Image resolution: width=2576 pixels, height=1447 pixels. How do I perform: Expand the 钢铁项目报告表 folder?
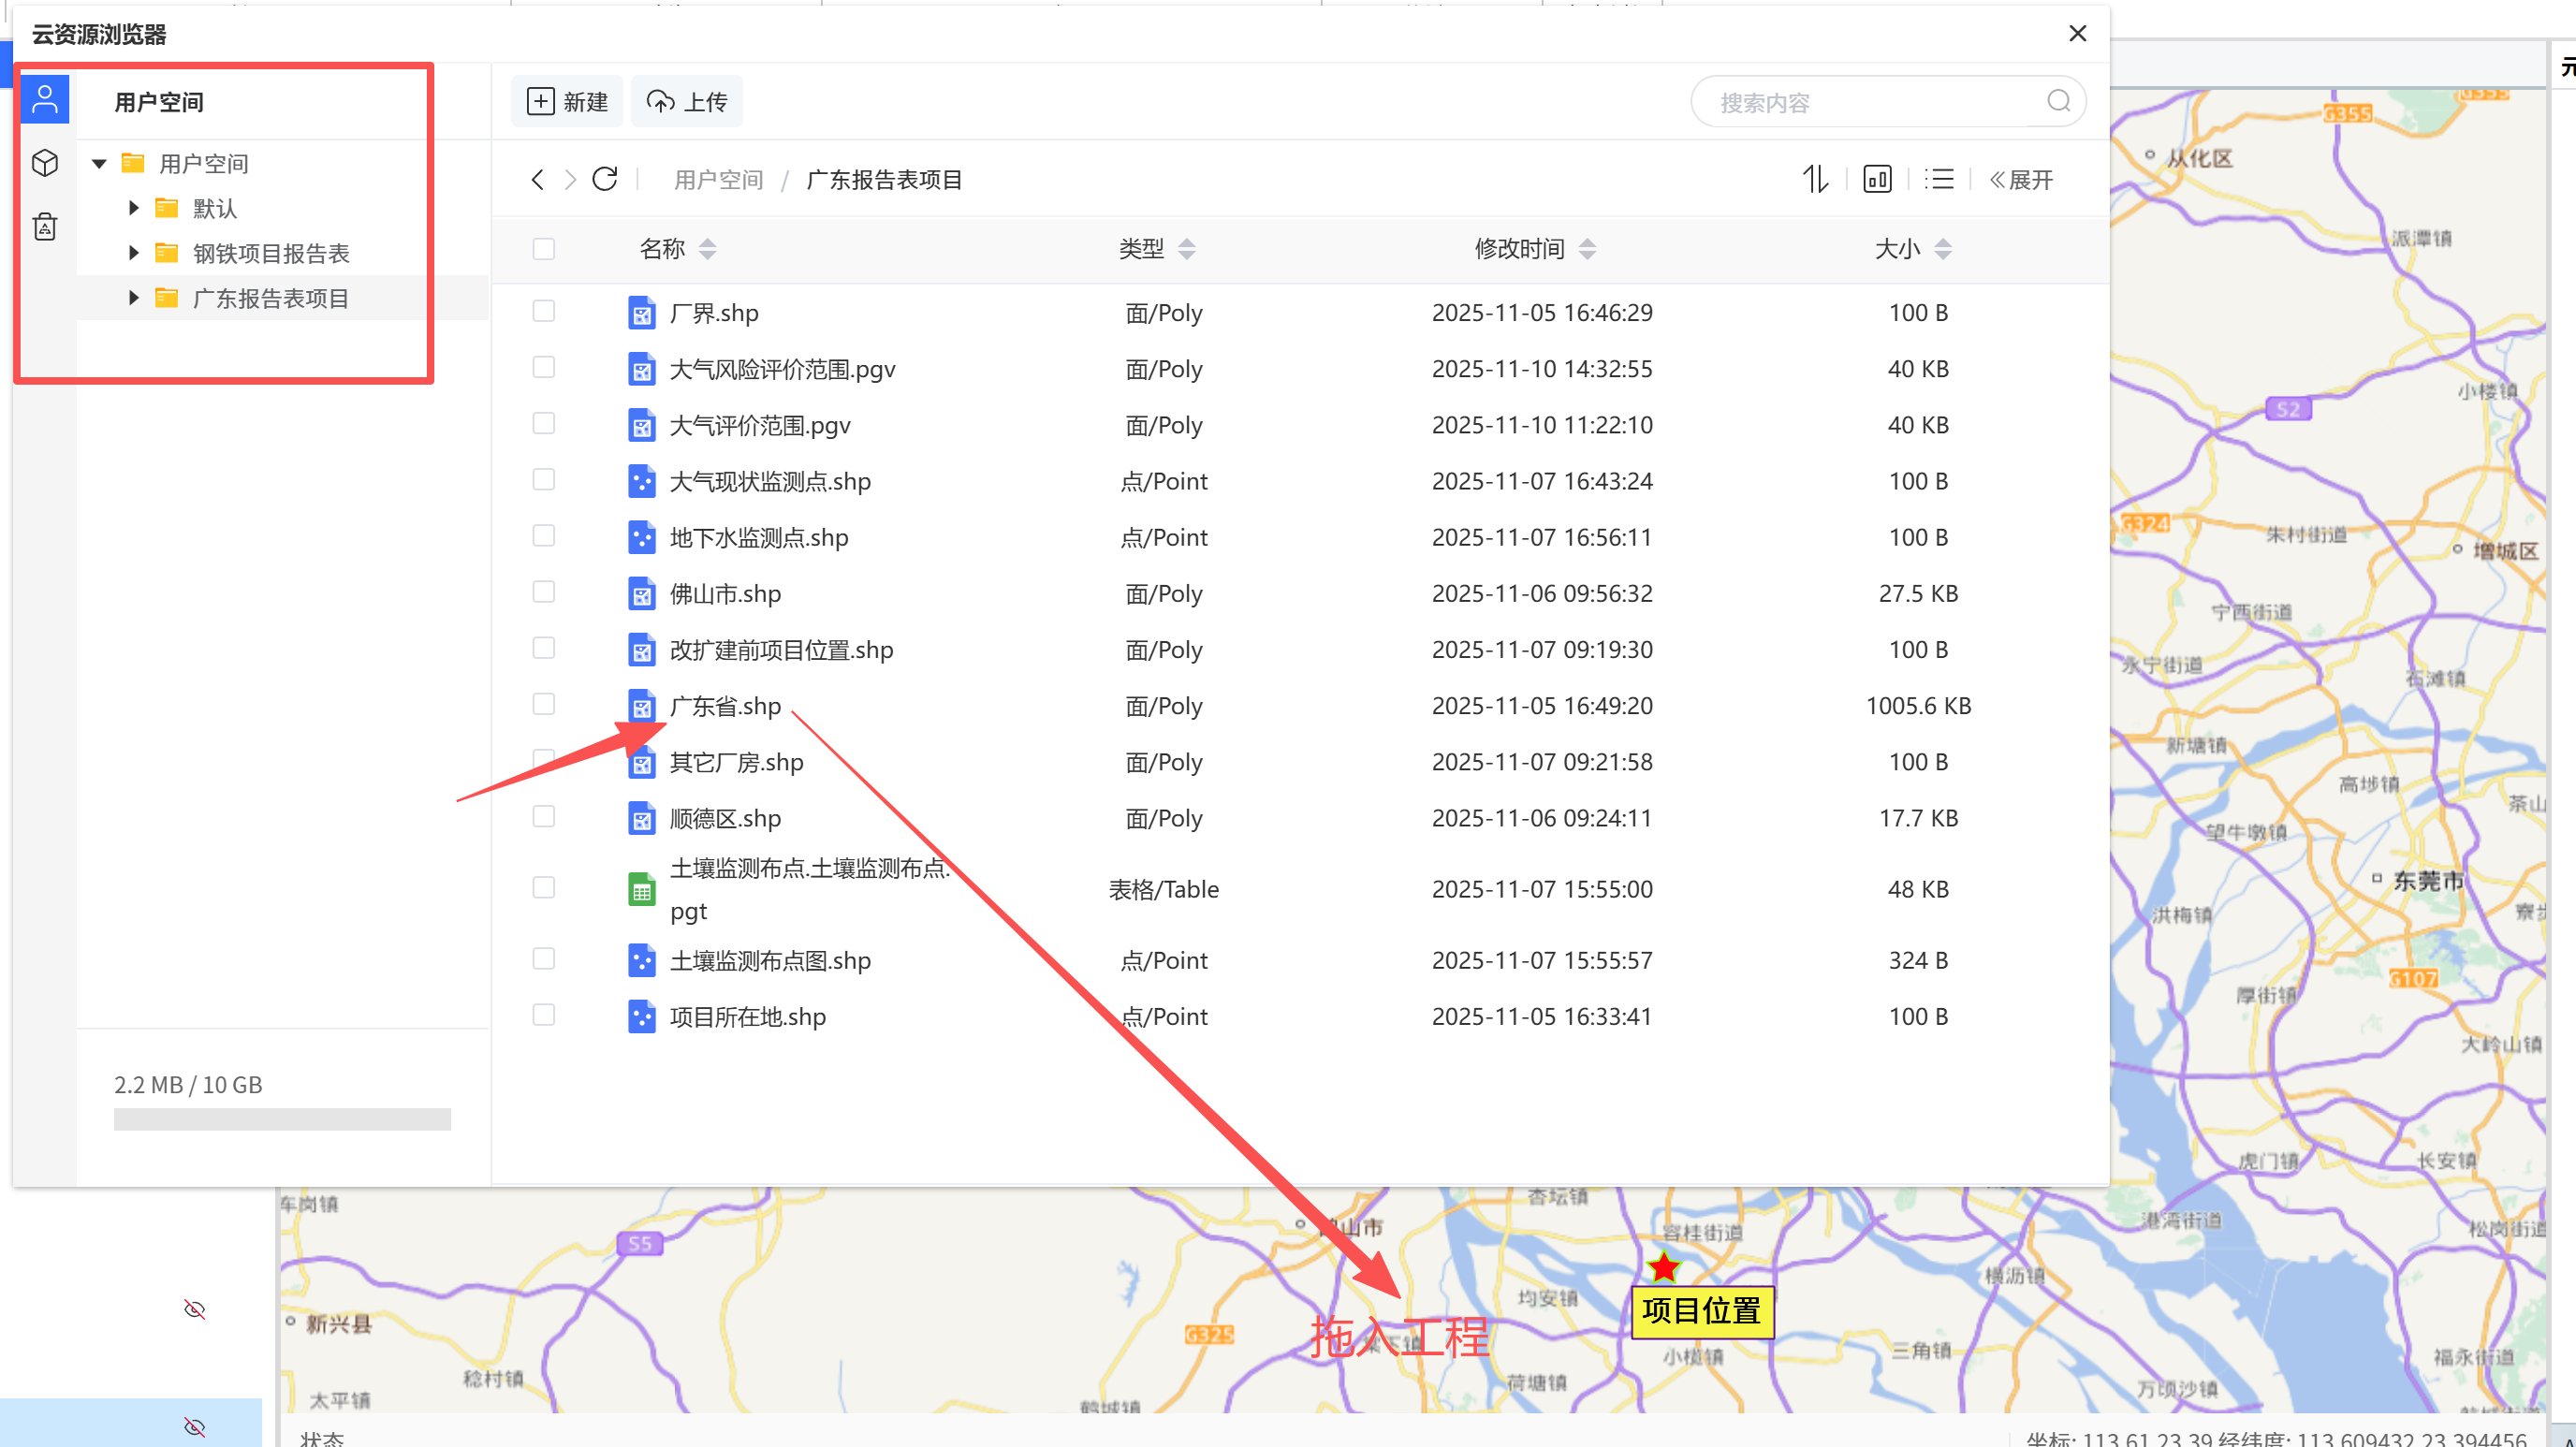coord(133,253)
